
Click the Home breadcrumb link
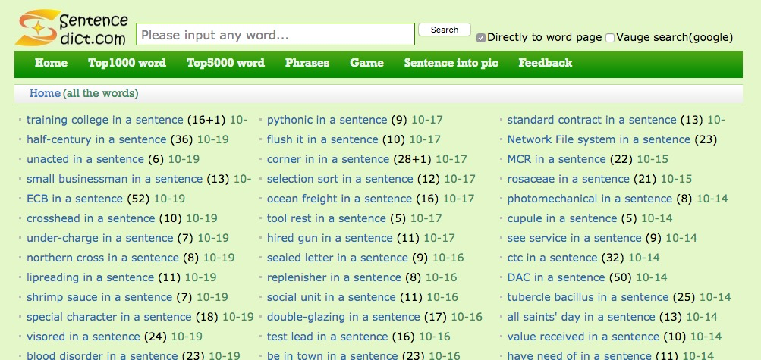tap(44, 93)
